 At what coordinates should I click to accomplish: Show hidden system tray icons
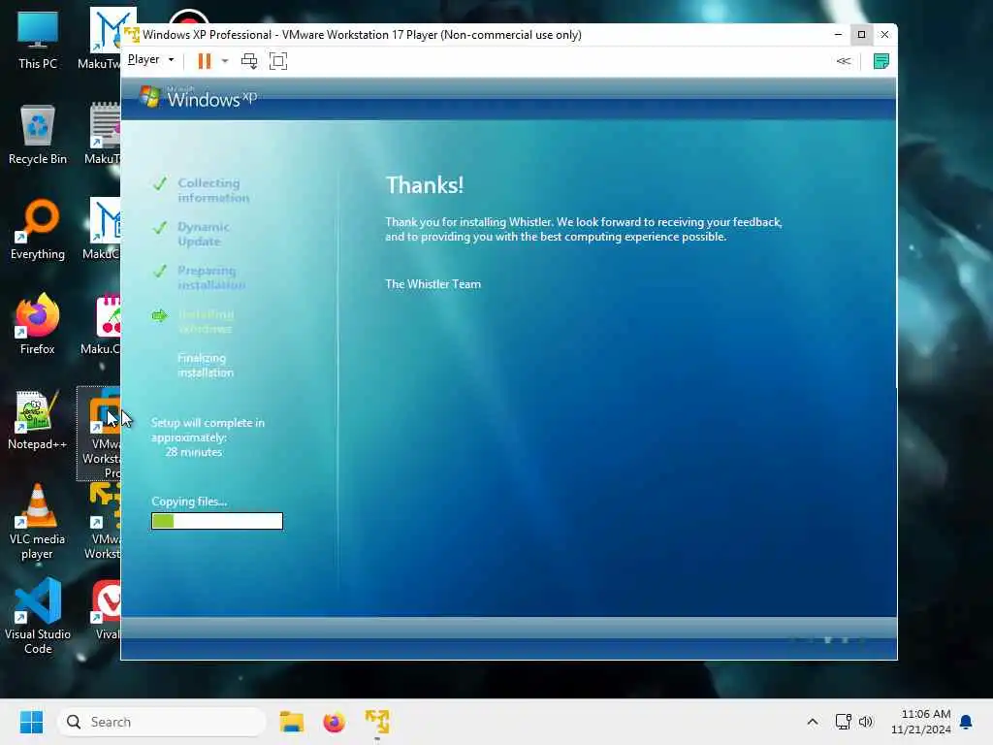(x=813, y=722)
